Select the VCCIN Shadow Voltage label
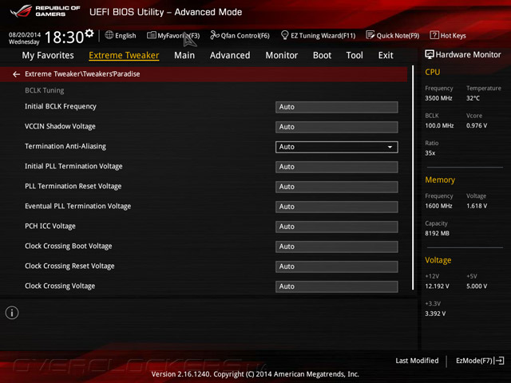 click(61, 126)
